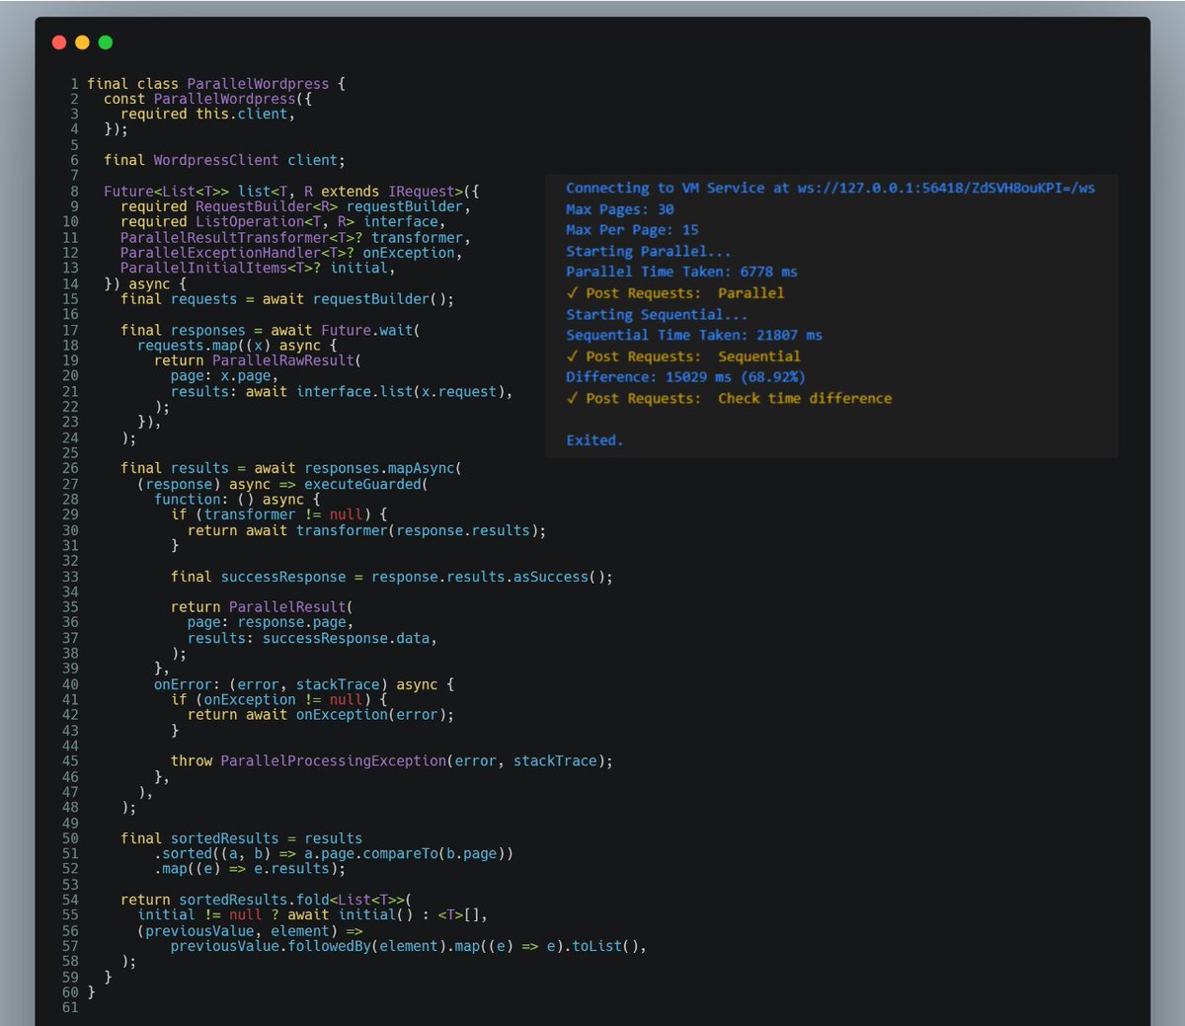The width and height of the screenshot is (1185, 1026).
Task: Click 'function: () async {' on line 28
Action: coord(237,500)
